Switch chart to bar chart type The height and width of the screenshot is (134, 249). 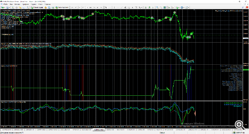[x=146, y=7]
